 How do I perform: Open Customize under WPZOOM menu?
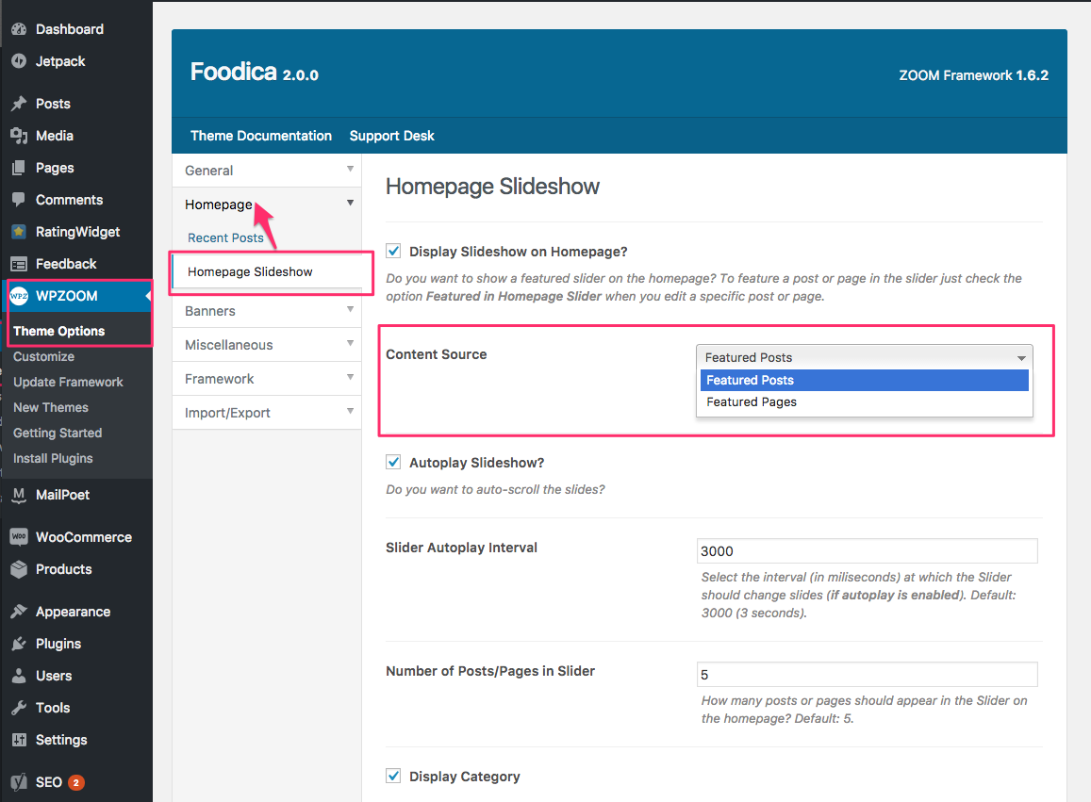pos(43,357)
